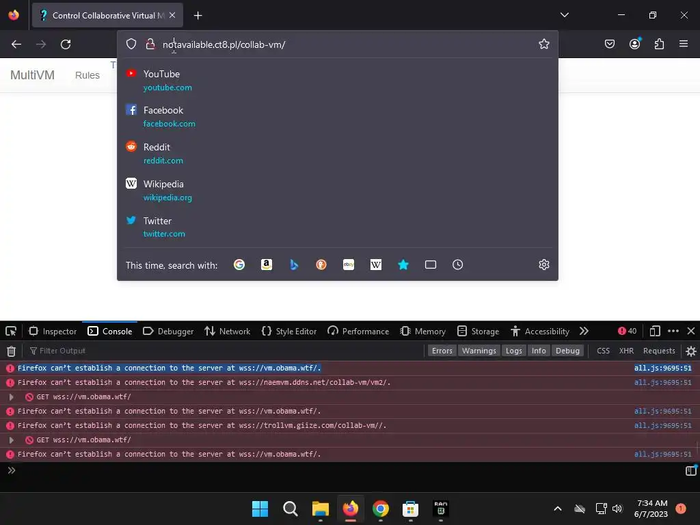Open the Memory tab
This screenshot has width=700, height=525.
pyautogui.click(x=422, y=332)
